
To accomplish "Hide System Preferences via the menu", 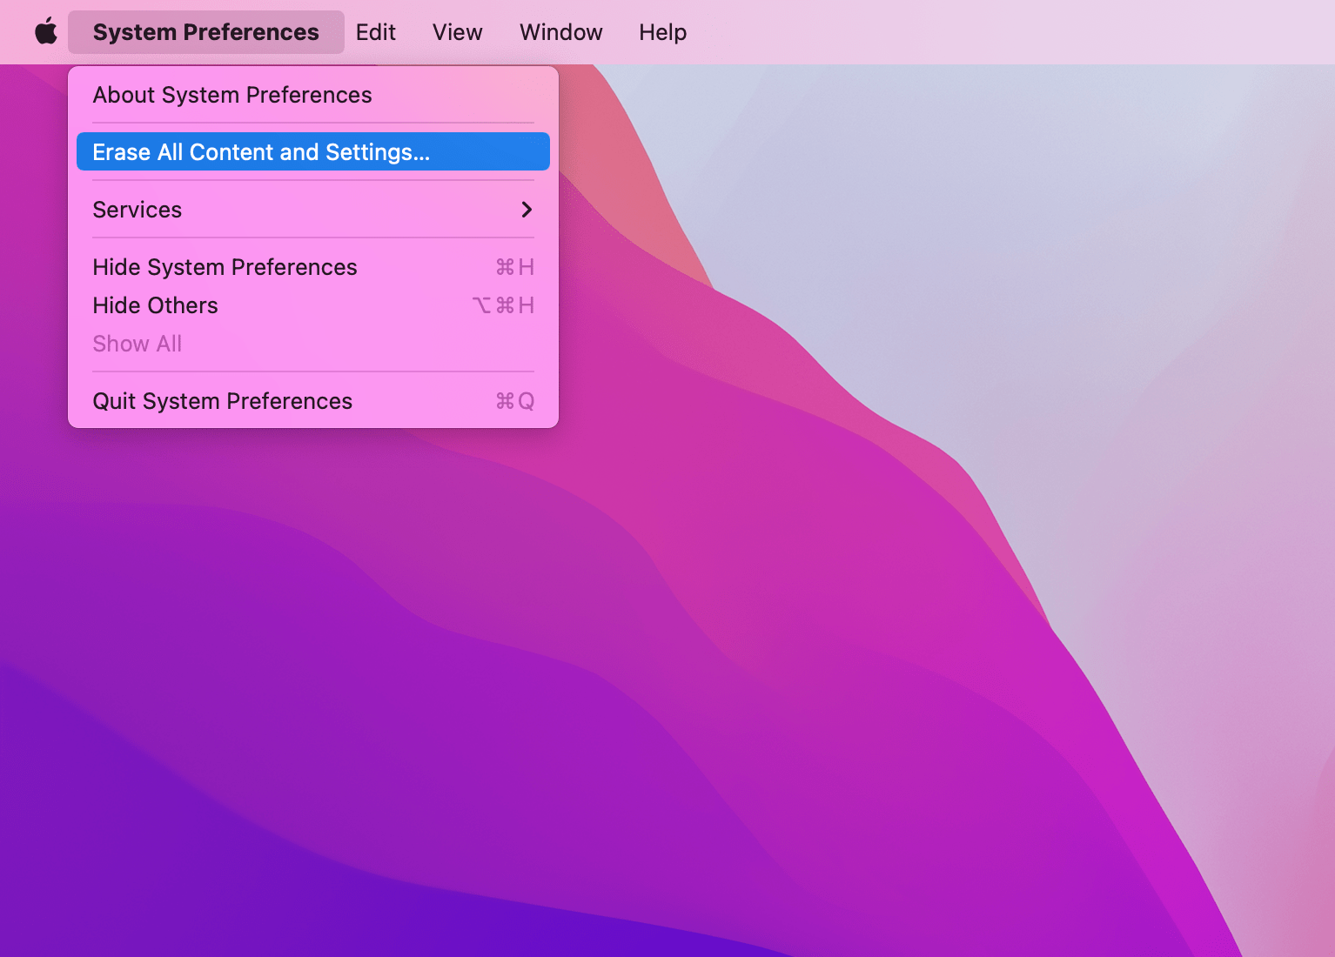I will [x=225, y=267].
